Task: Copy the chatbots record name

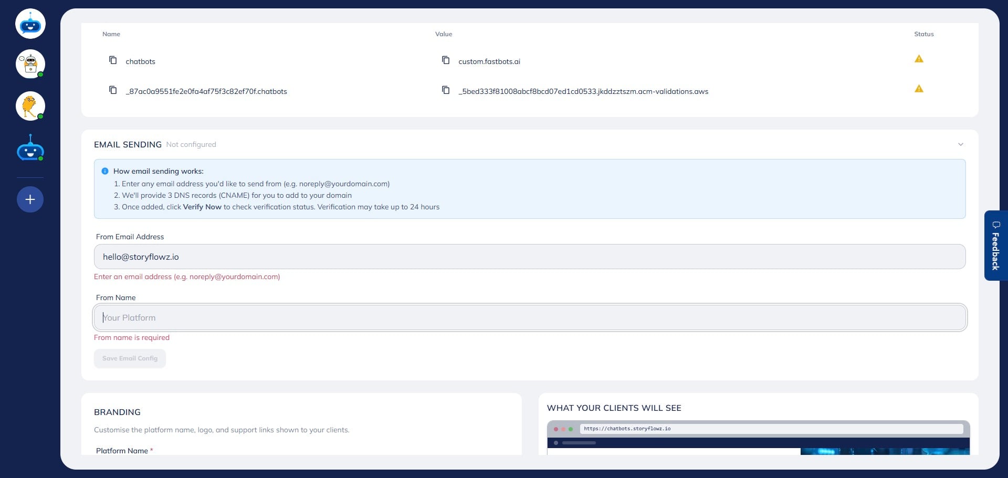Action: (113, 60)
